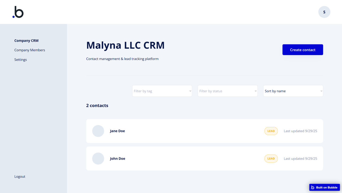342x193 pixels.
Task: Expand the Filter by status dropdown
Action: 227,91
